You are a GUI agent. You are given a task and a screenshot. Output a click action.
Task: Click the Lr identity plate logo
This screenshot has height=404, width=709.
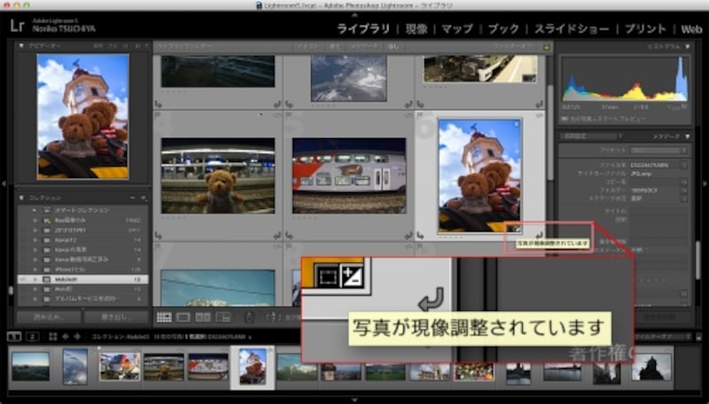(17, 26)
